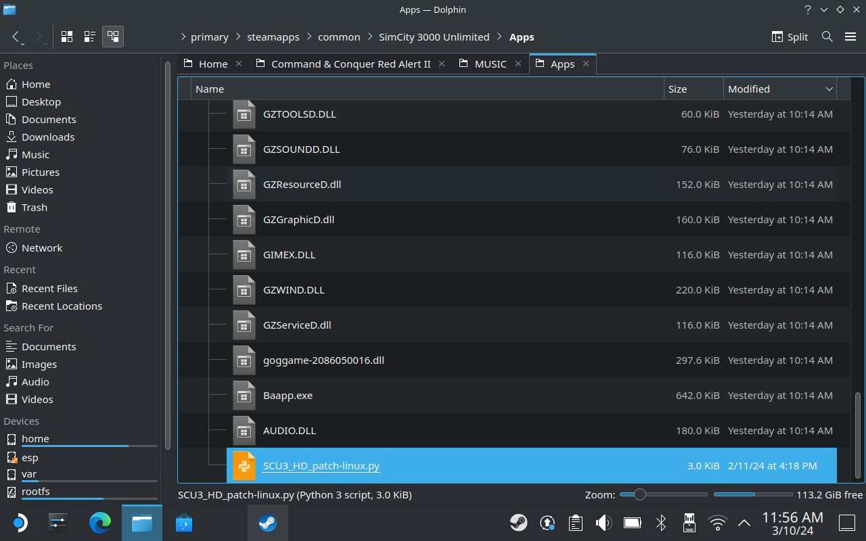Open the Wi-Fi networks tray icon
Image resolution: width=866 pixels, height=541 pixels.
pos(717,523)
